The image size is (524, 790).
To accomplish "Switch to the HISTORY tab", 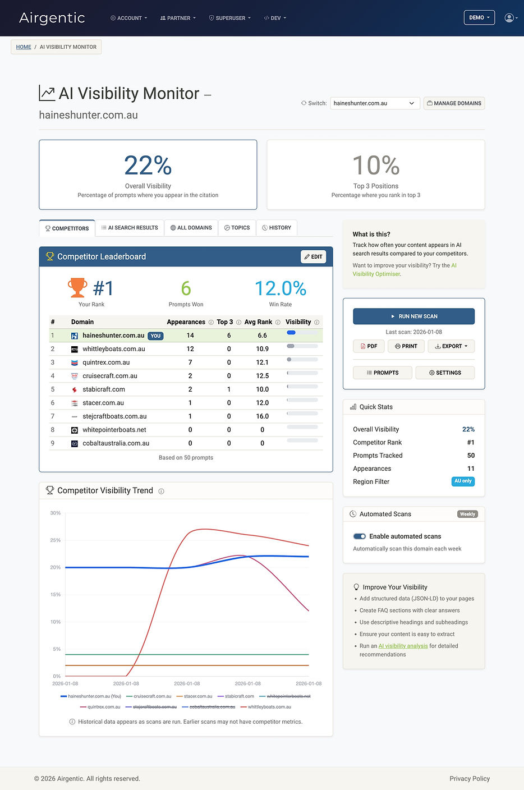I will 277,228.
